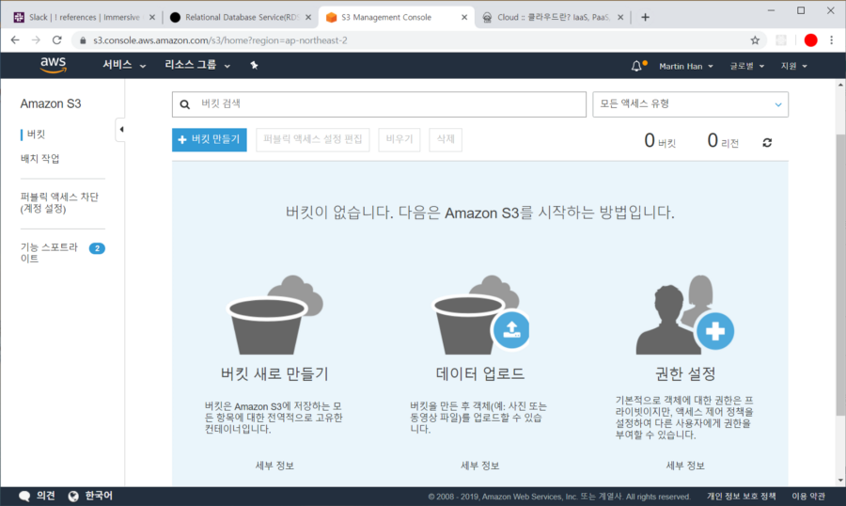Open the notifications bell
This screenshot has width=846, height=506.
click(x=636, y=66)
